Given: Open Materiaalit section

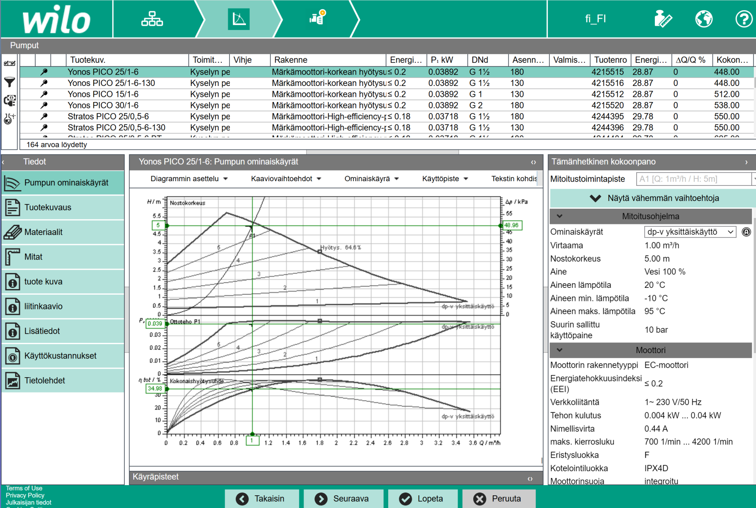Looking at the screenshot, I should pyautogui.click(x=63, y=232).
